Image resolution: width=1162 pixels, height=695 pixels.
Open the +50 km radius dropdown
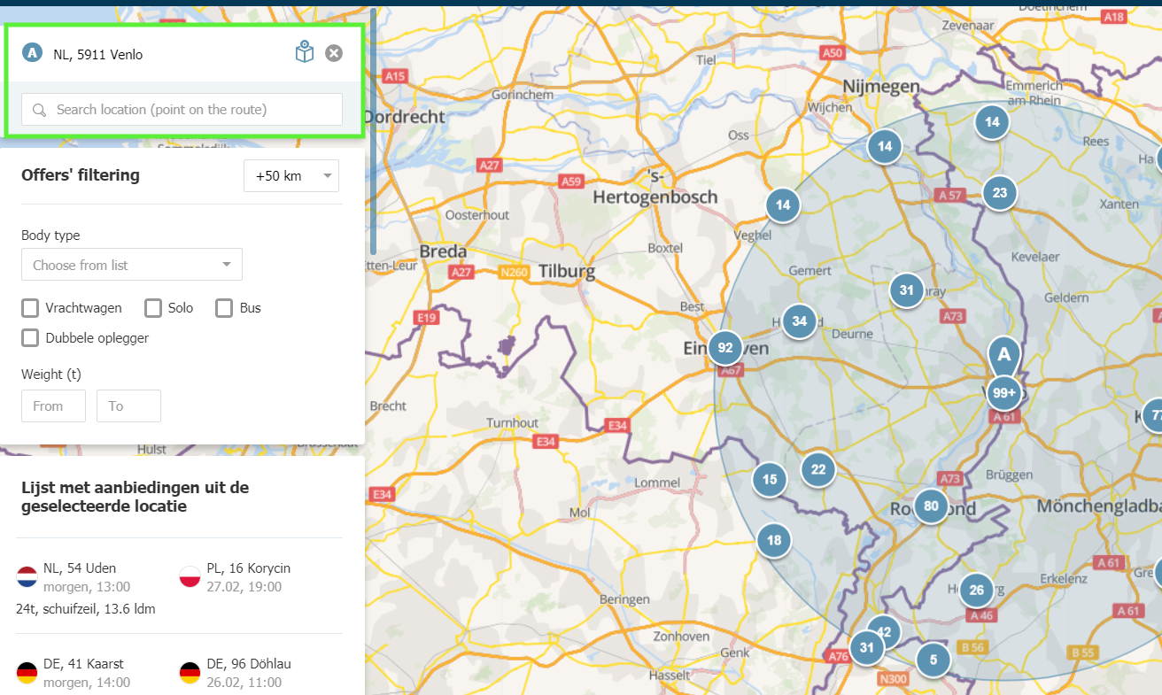coord(291,176)
